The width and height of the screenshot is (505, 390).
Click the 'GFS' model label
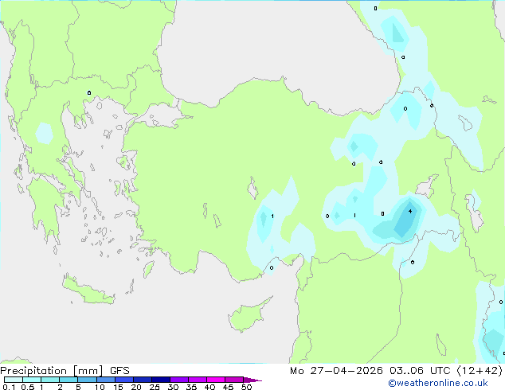(x=119, y=371)
